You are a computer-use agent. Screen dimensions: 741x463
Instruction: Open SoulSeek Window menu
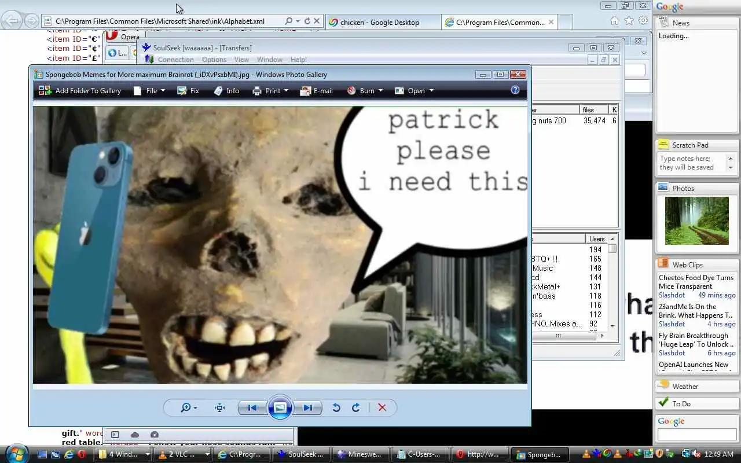tap(270, 60)
